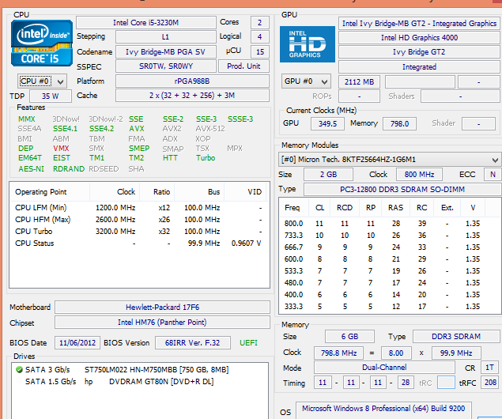The width and height of the screenshot is (502, 419).
Task: Click the Turbo feature label
Action: [206, 158]
